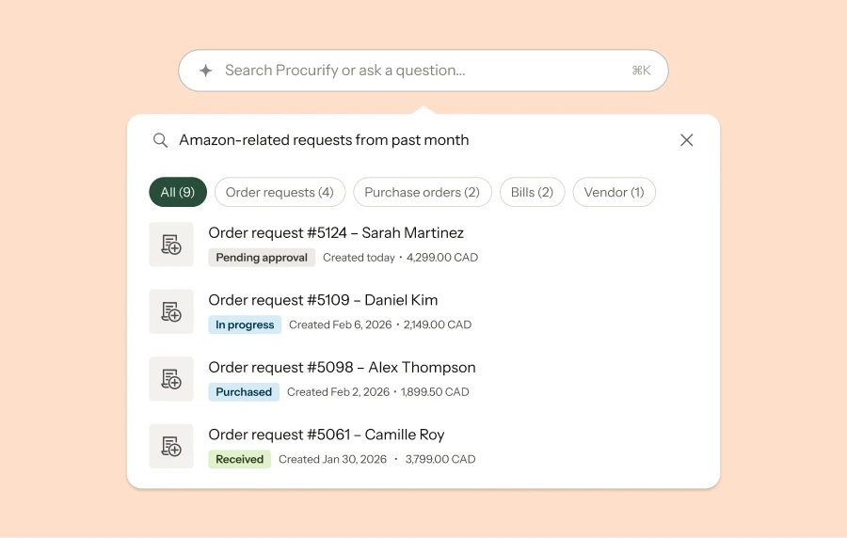This screenshot has width=847, height=538.
Task: Focus the Search Procurify input field
Action: (x=423, y=71)
